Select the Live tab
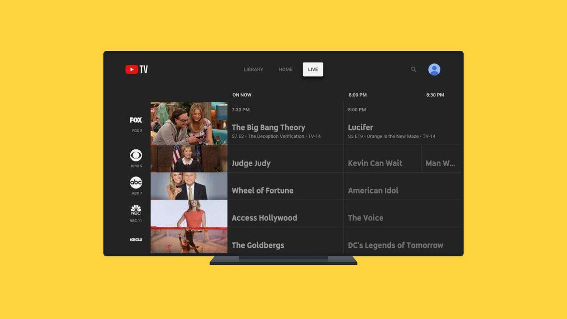The height and width of the screenshot is (319, 567). (313, 70)
